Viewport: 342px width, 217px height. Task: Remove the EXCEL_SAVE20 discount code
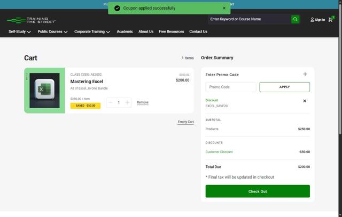pos(305,101)
